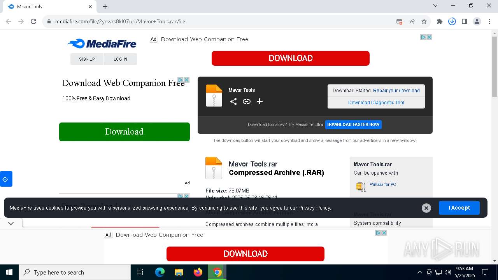View site info via the lock icon

pyautogui.click(x=49, y=21)
